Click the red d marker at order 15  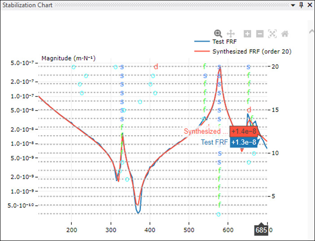(x=249, y=110)
